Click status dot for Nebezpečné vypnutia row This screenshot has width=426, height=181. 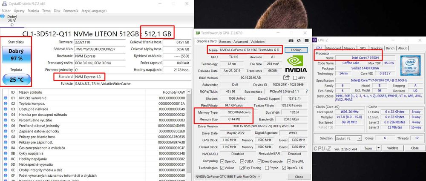click(6, 164)
